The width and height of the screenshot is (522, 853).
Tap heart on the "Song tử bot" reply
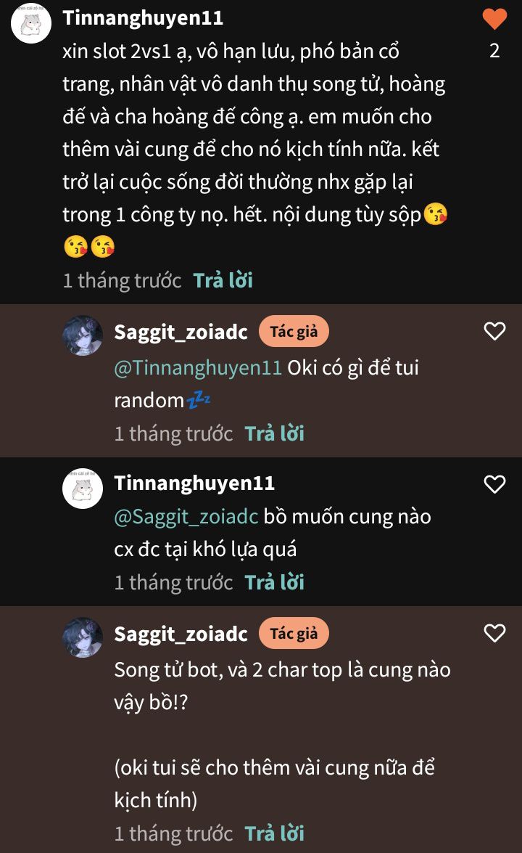coord(494,633)
